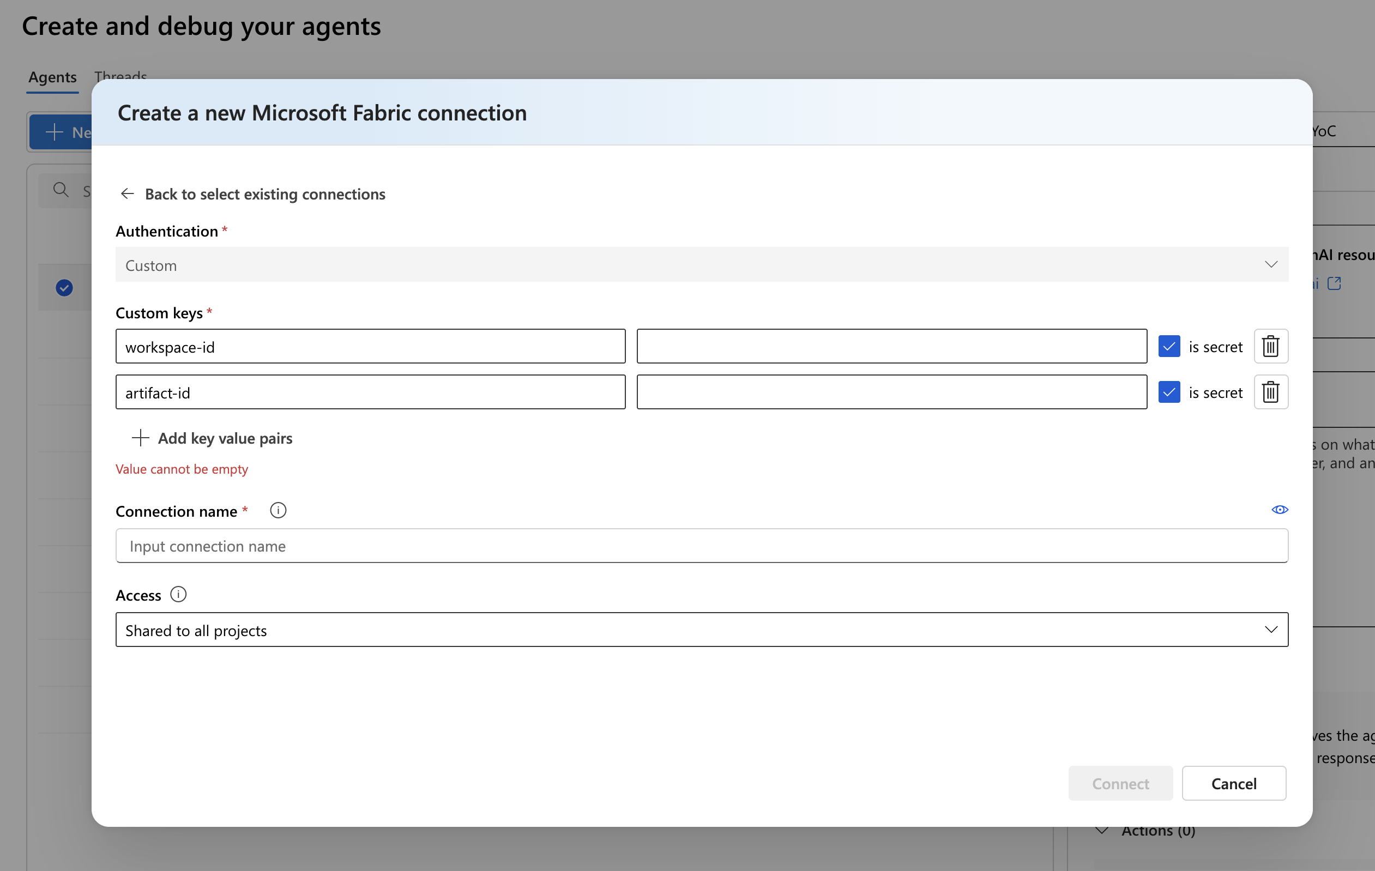The height and width of the screenshot is (871, 1375).
Task: Edit the artifact-id key name field
Action: click(x=371, y=392)
